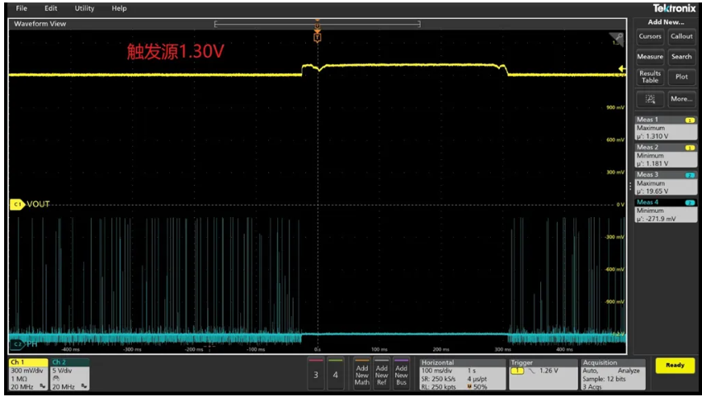This screenshot has width=702, height=397.
Task: Expand the Meas 4 Minimum badge
Action: tap(665, 210)
